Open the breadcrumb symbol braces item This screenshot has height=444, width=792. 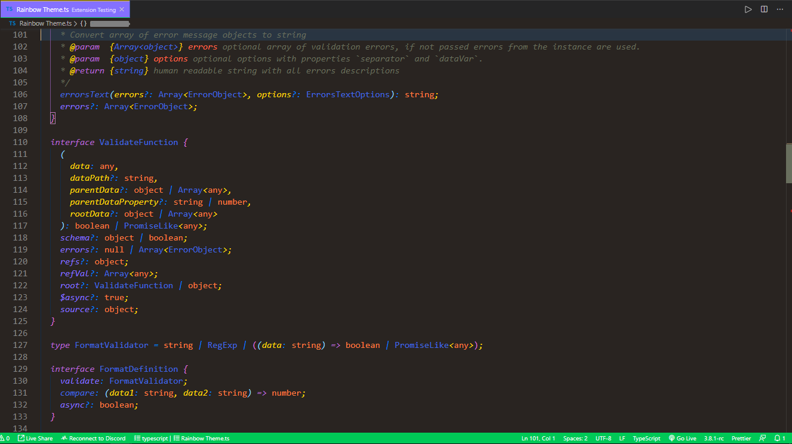84,23
